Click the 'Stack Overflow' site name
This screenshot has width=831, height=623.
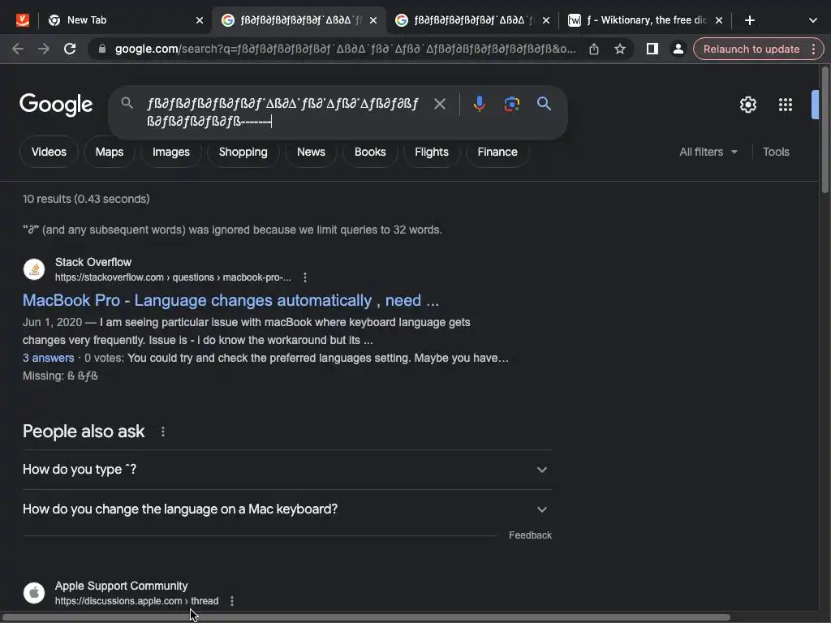[93, 262]
